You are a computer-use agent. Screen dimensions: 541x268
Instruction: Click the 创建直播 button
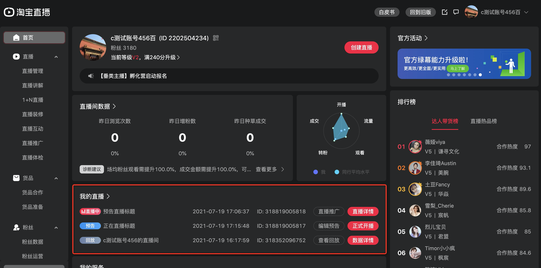pyautogui.click(x=361, y=47)
